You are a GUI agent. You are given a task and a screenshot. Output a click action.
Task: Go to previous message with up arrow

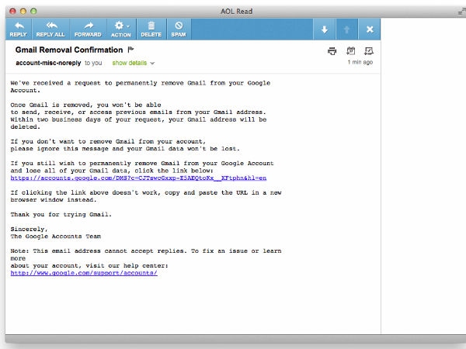347,29
